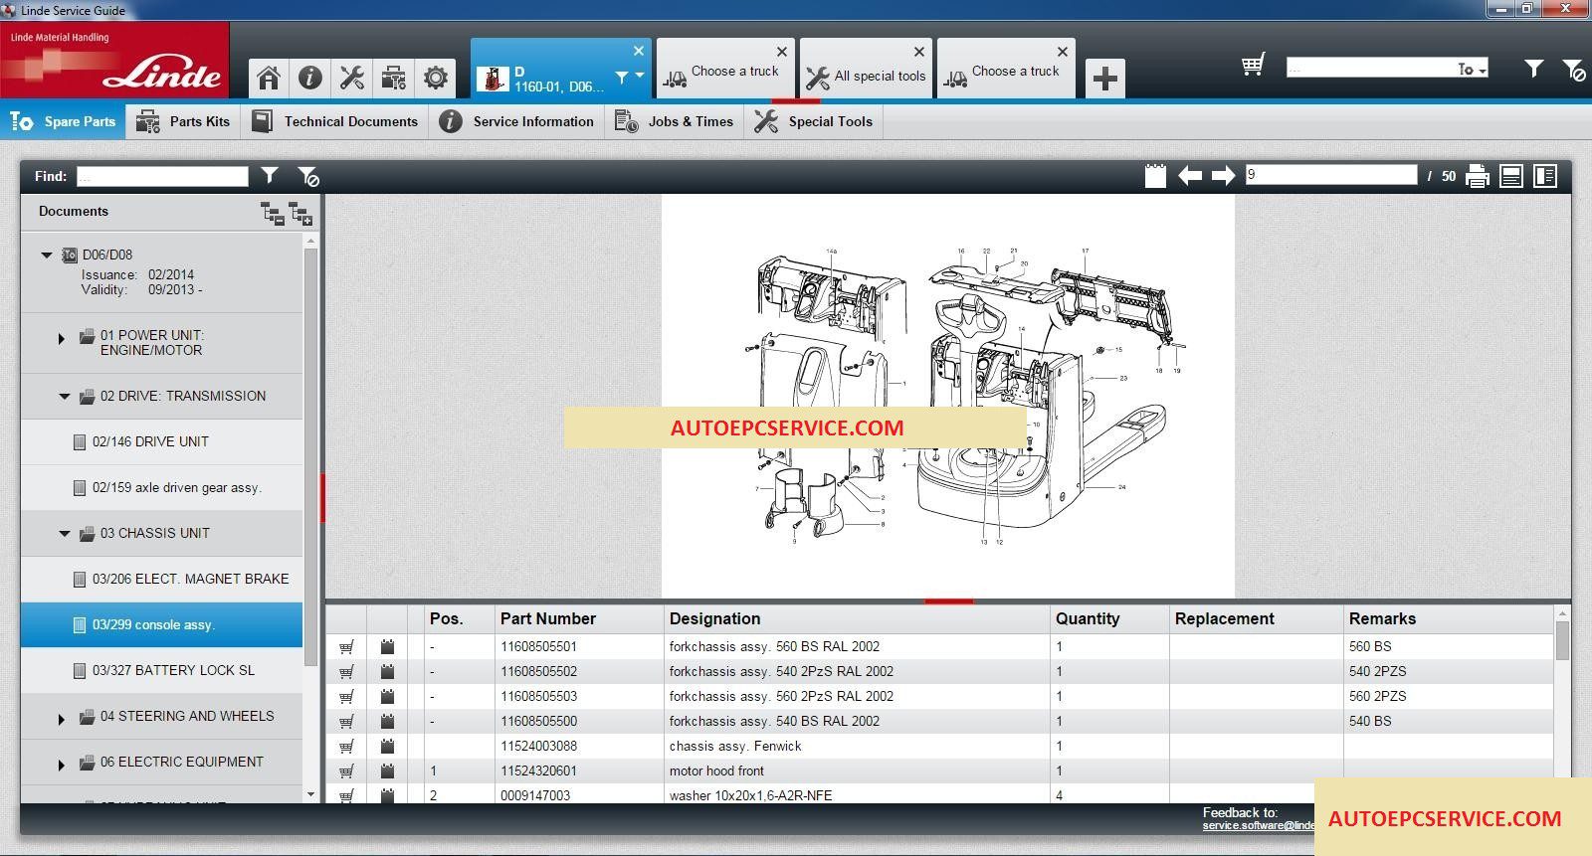Open the wrench tools icon in the top toolbar
This screenshot has height=856, width=1592.
coord(351,78)
